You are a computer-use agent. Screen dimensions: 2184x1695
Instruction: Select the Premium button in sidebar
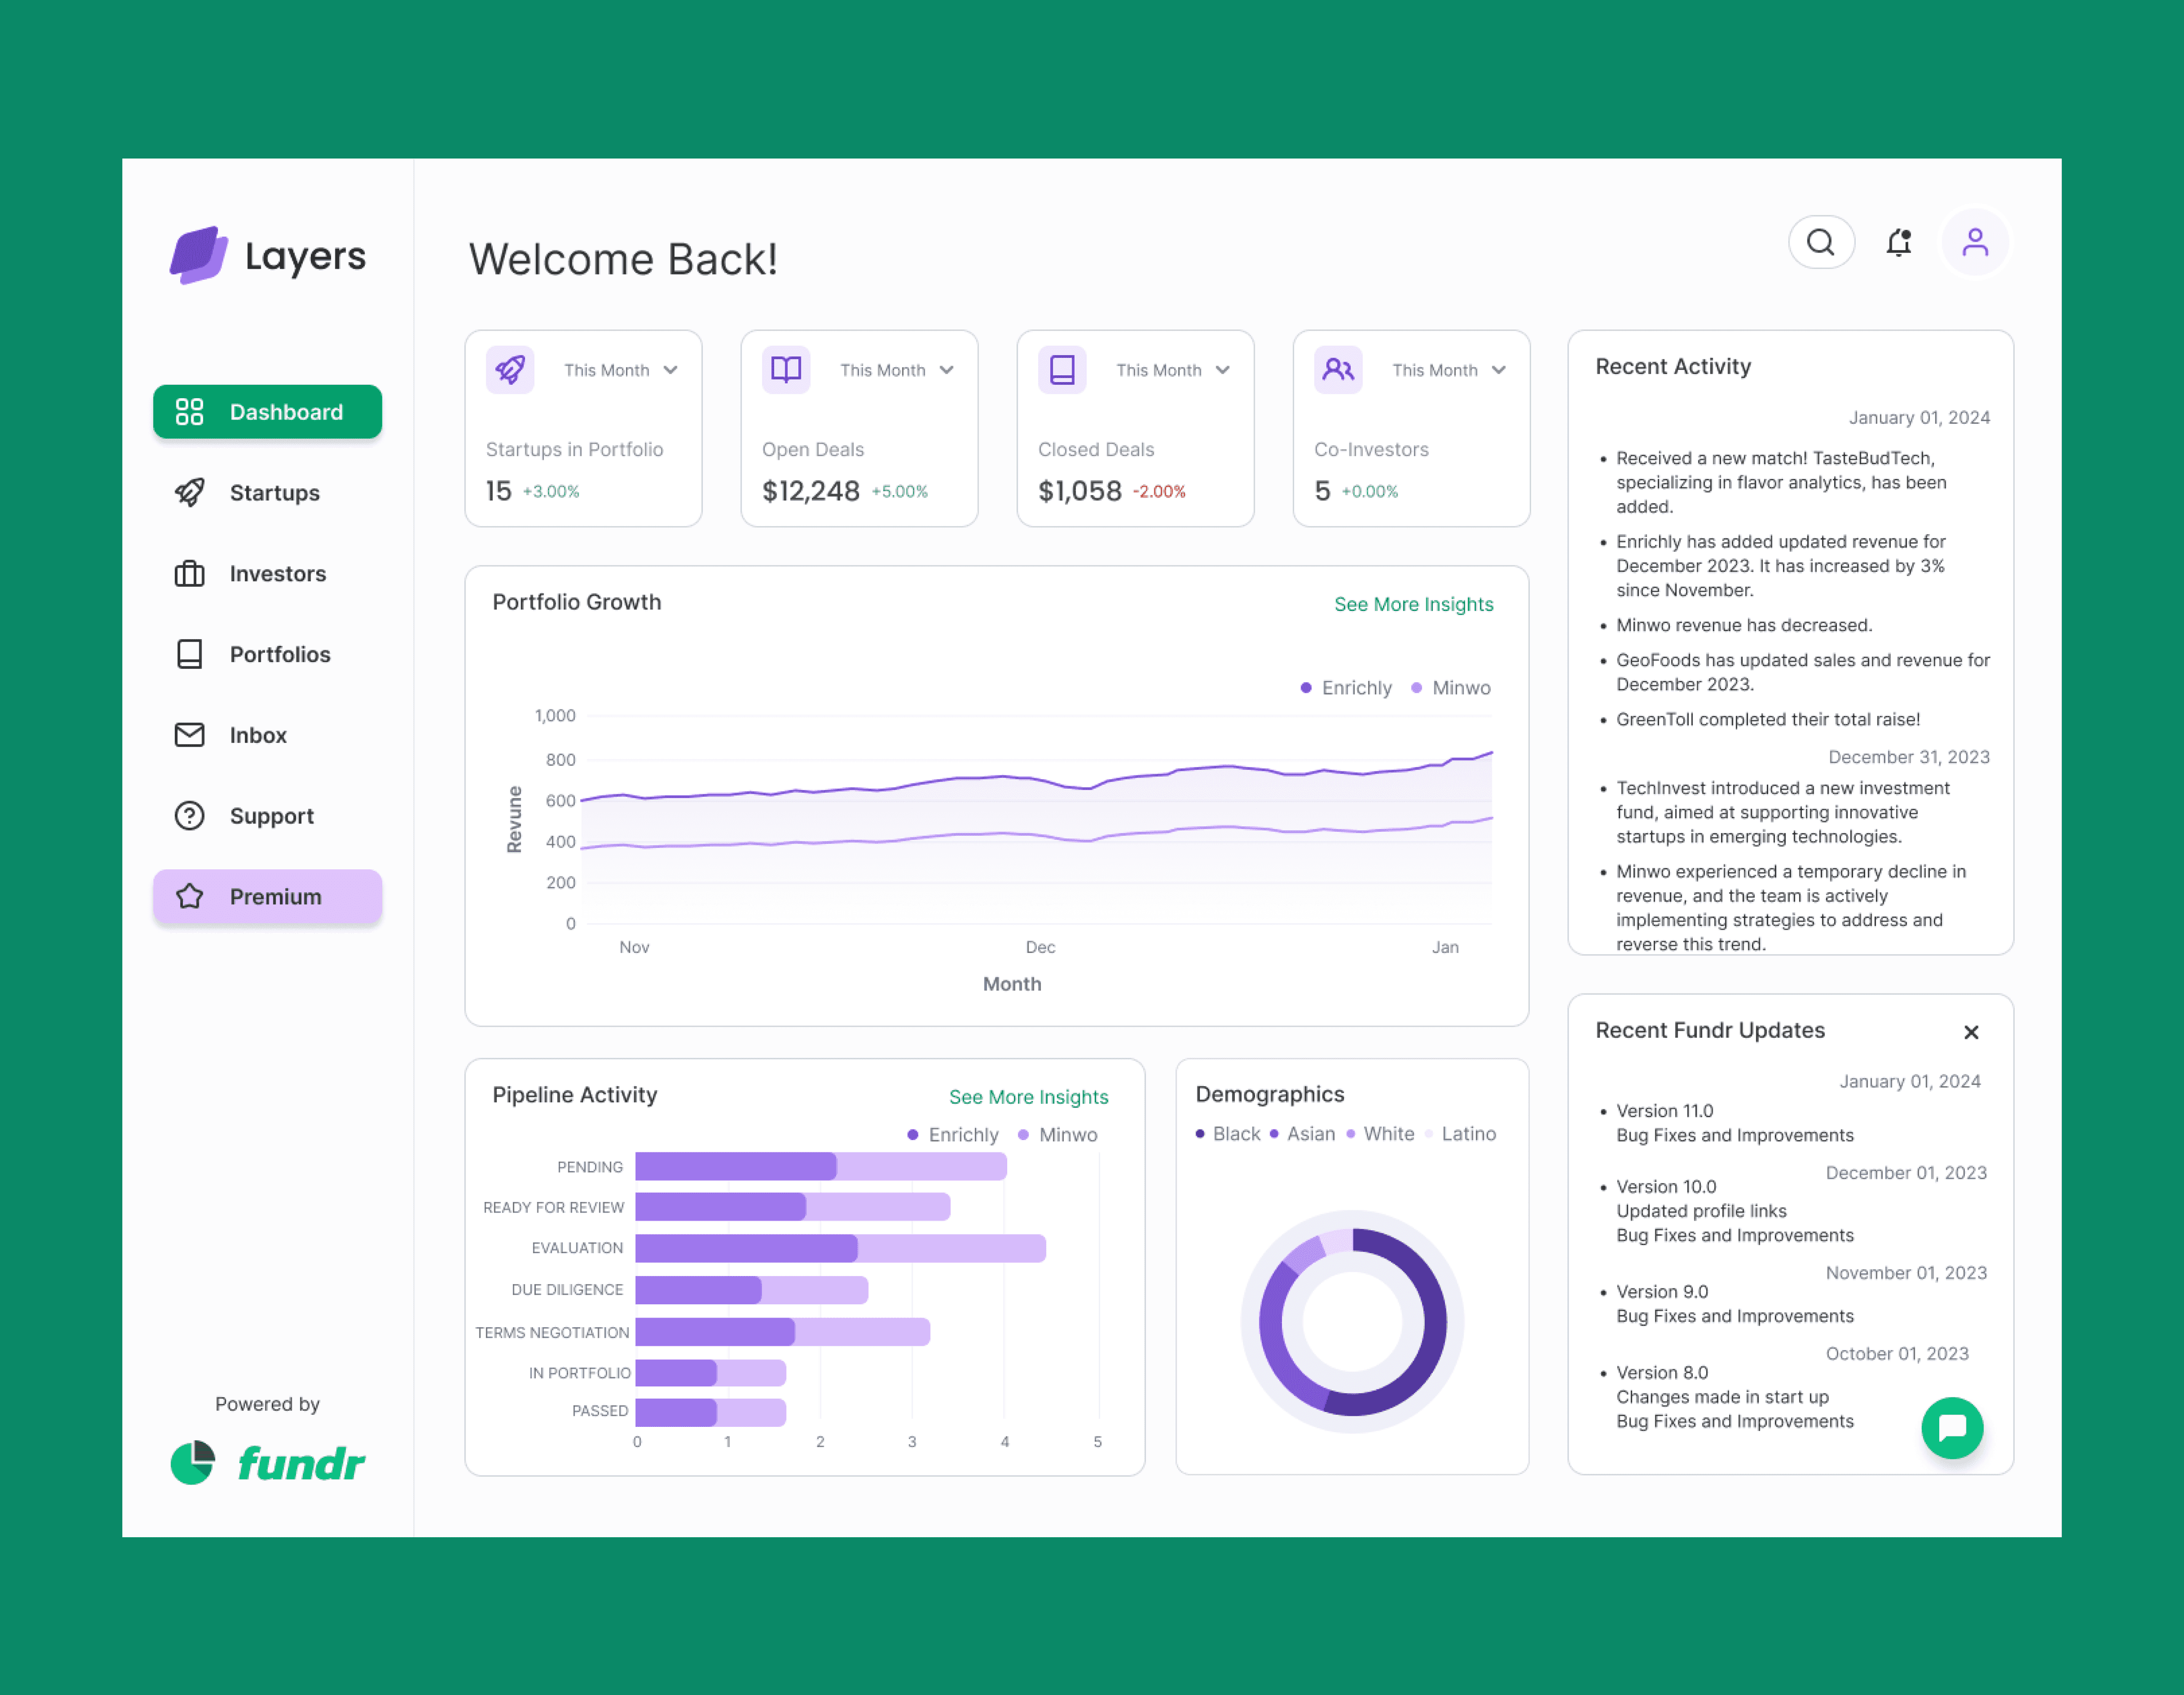coord(267,897)
